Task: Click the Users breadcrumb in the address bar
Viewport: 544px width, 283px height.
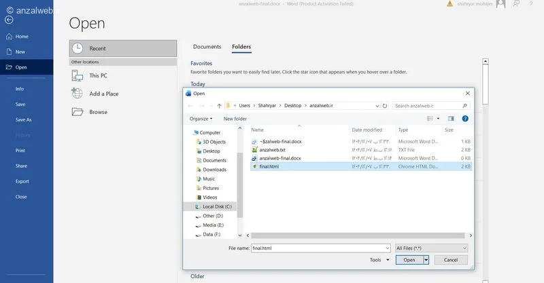Action: [244, 106]
